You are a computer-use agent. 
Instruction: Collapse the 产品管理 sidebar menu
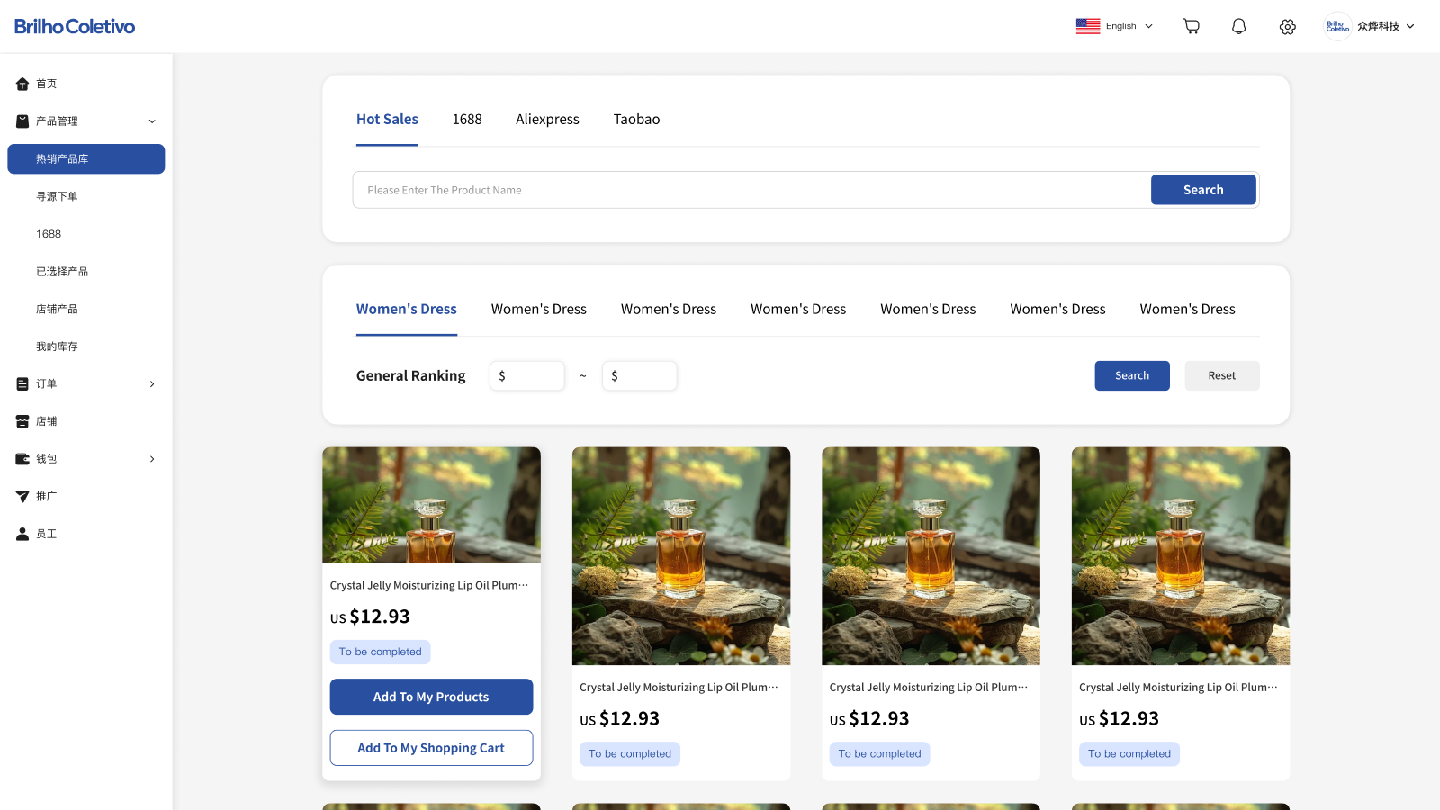pyautogui.click(x=151, y=121)
